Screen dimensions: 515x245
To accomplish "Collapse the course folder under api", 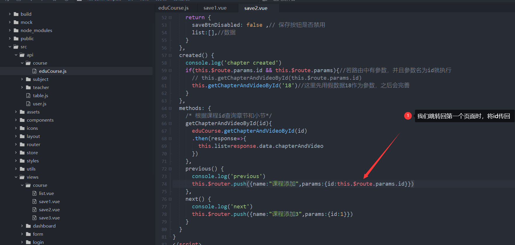I will tap(22, 63).
